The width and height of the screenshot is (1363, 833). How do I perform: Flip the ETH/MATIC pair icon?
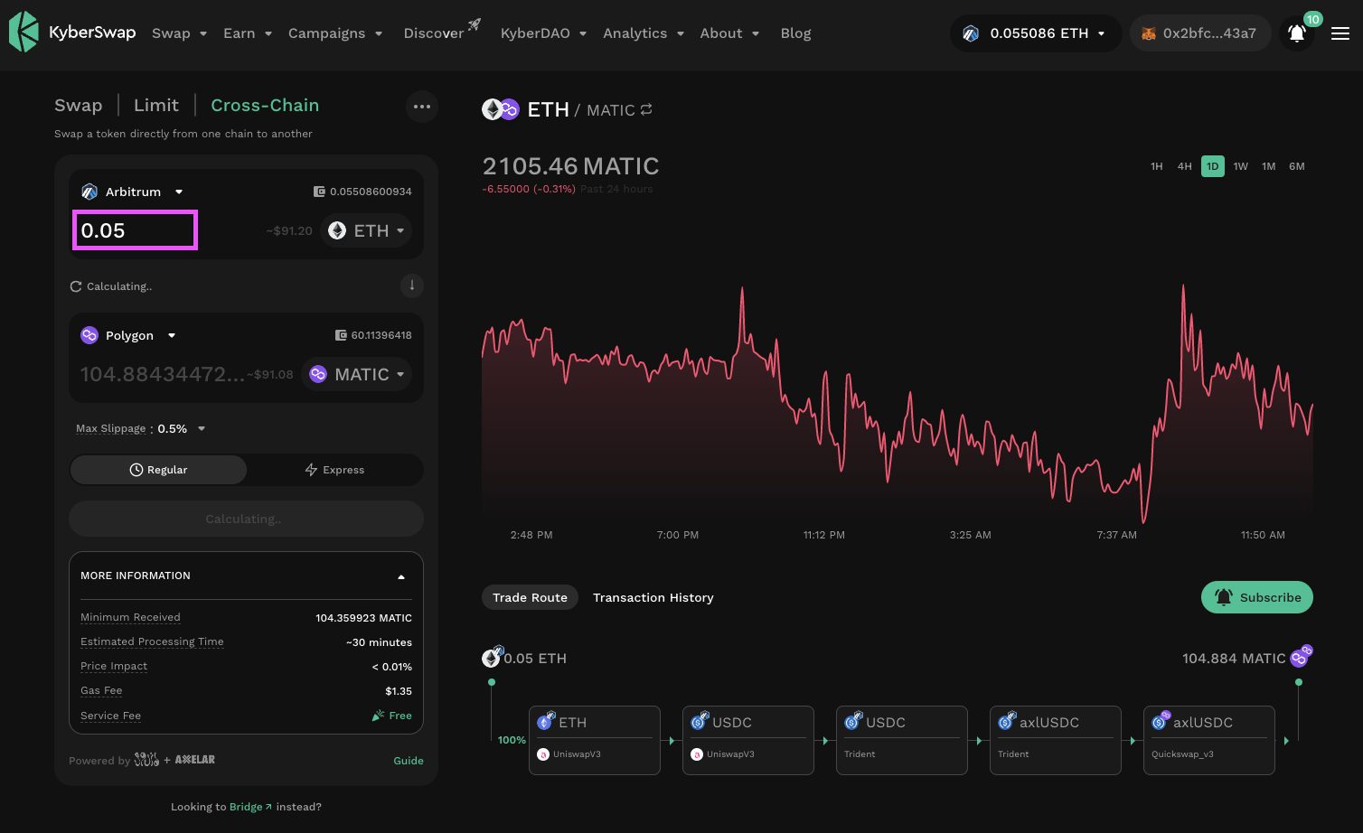coord(646,110)
